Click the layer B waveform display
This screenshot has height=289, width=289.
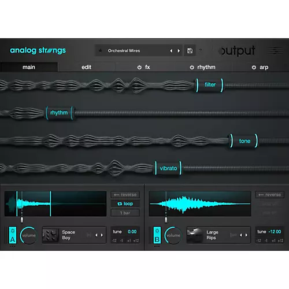[x=200, y=203]
